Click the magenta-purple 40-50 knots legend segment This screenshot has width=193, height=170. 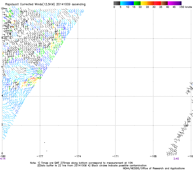(174, 3)
